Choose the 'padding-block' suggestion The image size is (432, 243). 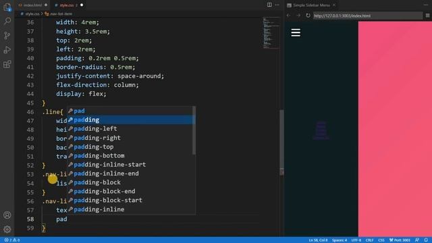tap(131, 182)
